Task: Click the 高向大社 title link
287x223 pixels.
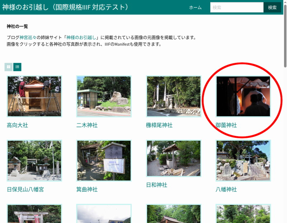Action: click(17, 125)
